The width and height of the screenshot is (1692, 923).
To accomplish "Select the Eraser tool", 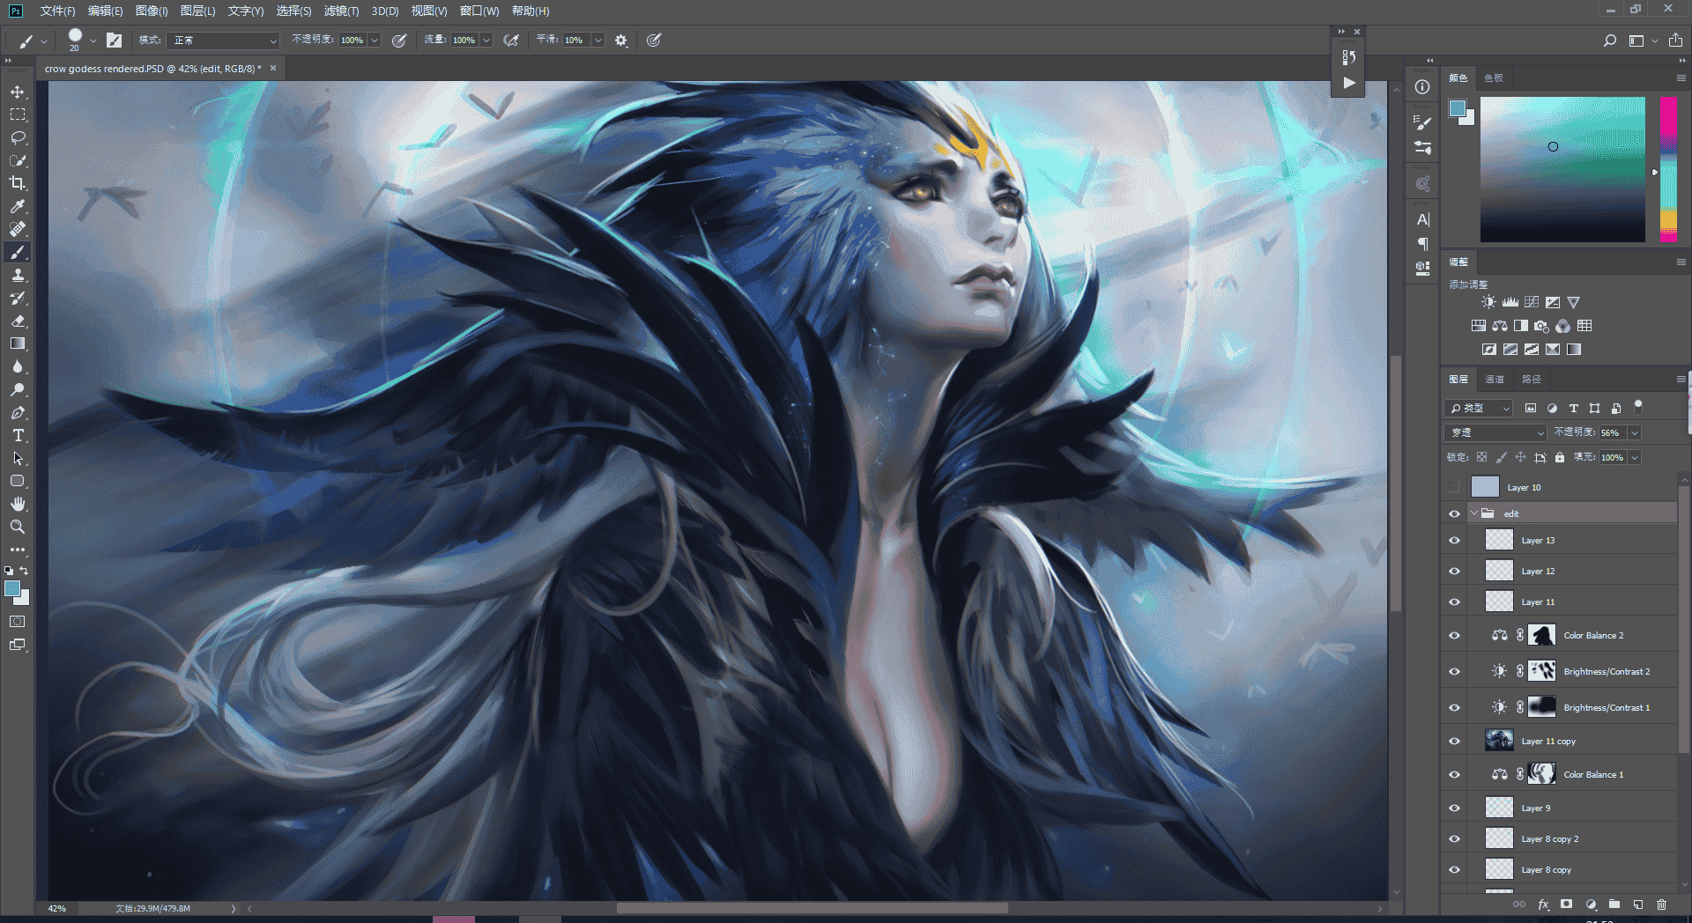I will pos(18,321).
